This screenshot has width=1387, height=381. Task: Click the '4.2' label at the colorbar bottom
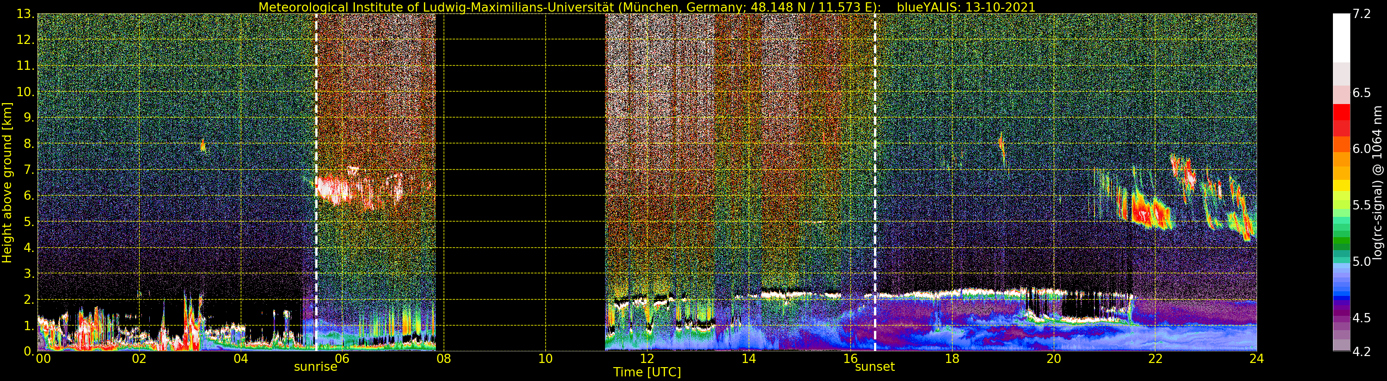point(1362,352)
